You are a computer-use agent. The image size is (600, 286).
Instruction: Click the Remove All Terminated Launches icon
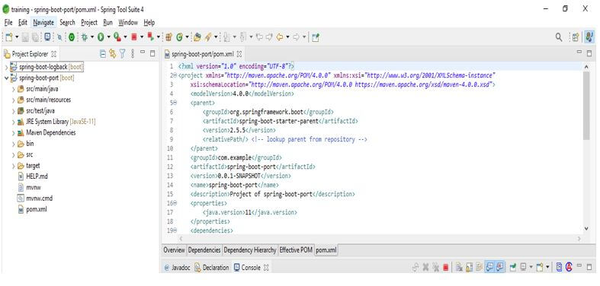pyautogui.click(x=435, y=268)
